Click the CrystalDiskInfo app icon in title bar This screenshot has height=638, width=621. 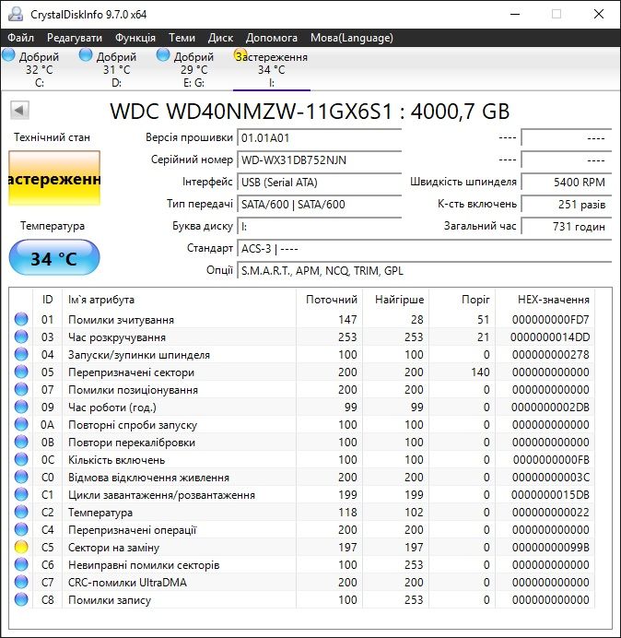coord(16,14)
